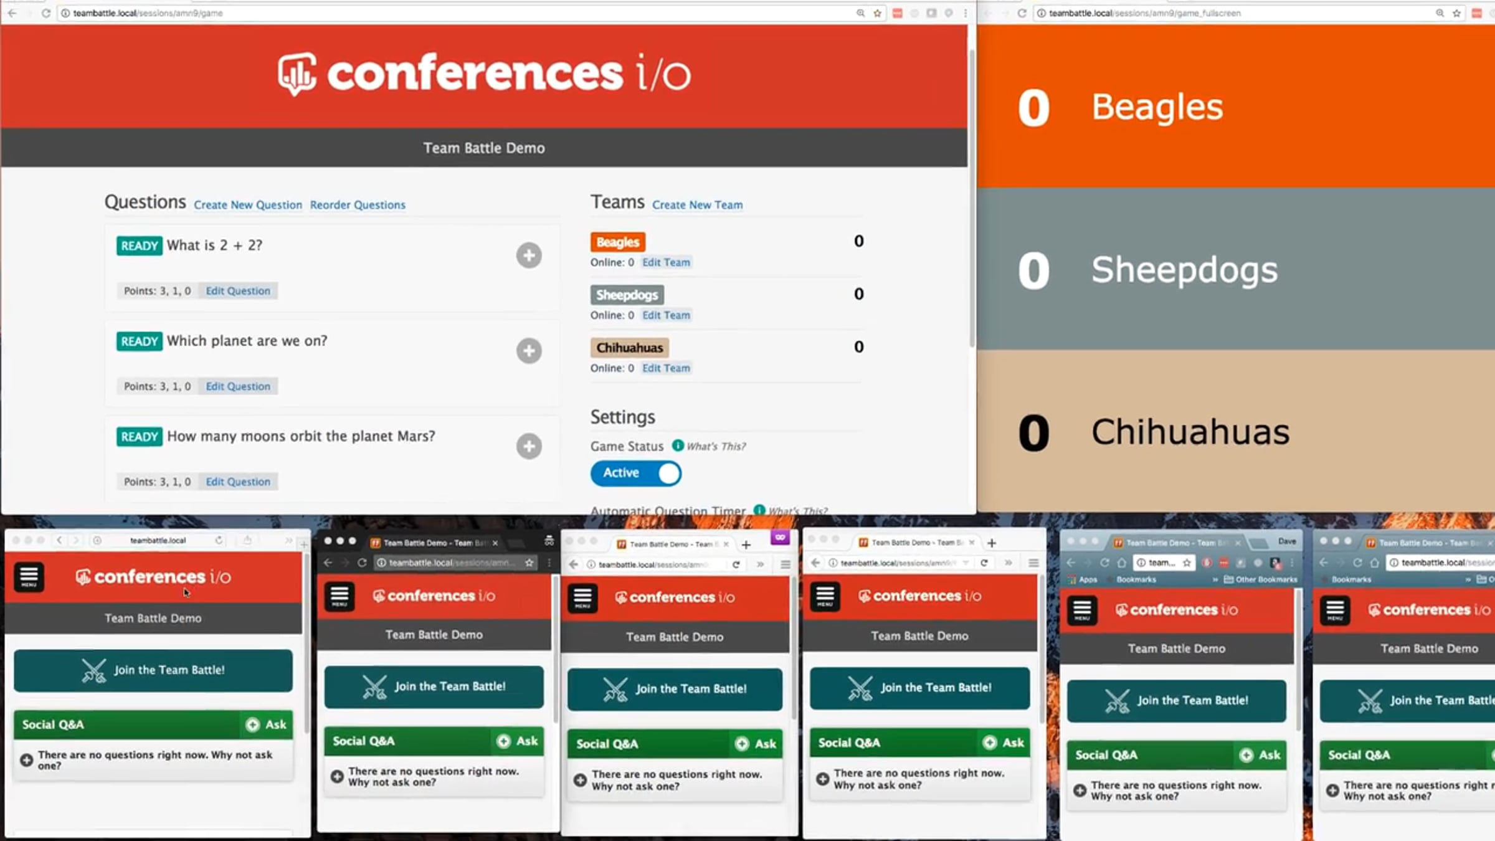This screenshot has width=1495, height=841.
Task: Click plus icon beside "What is 2 + 2?"
Action: pos(529,255)
